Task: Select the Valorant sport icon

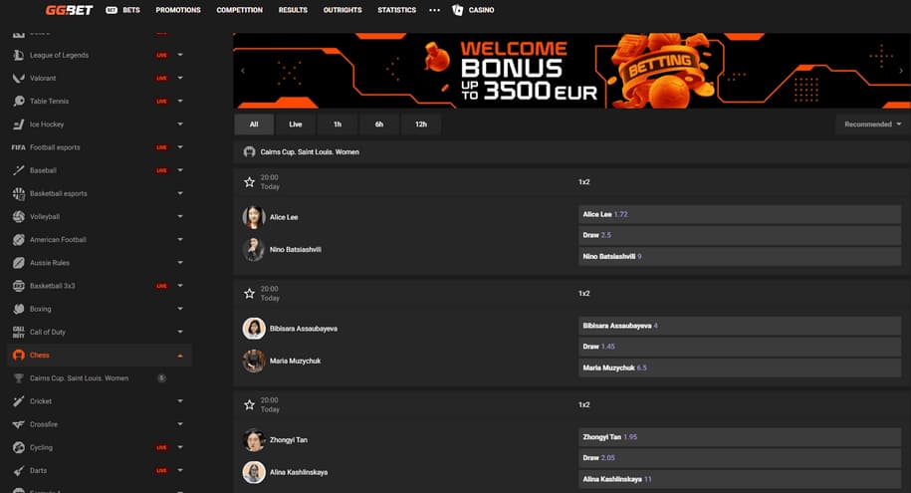Action: (x=19, y=78)
